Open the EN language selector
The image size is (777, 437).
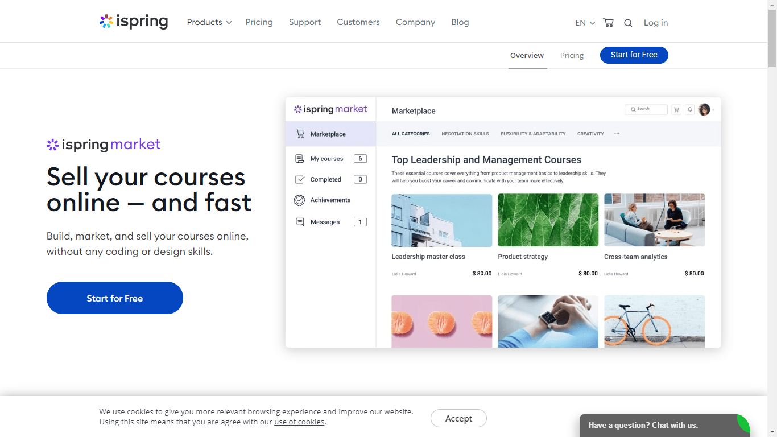point(585,23)
